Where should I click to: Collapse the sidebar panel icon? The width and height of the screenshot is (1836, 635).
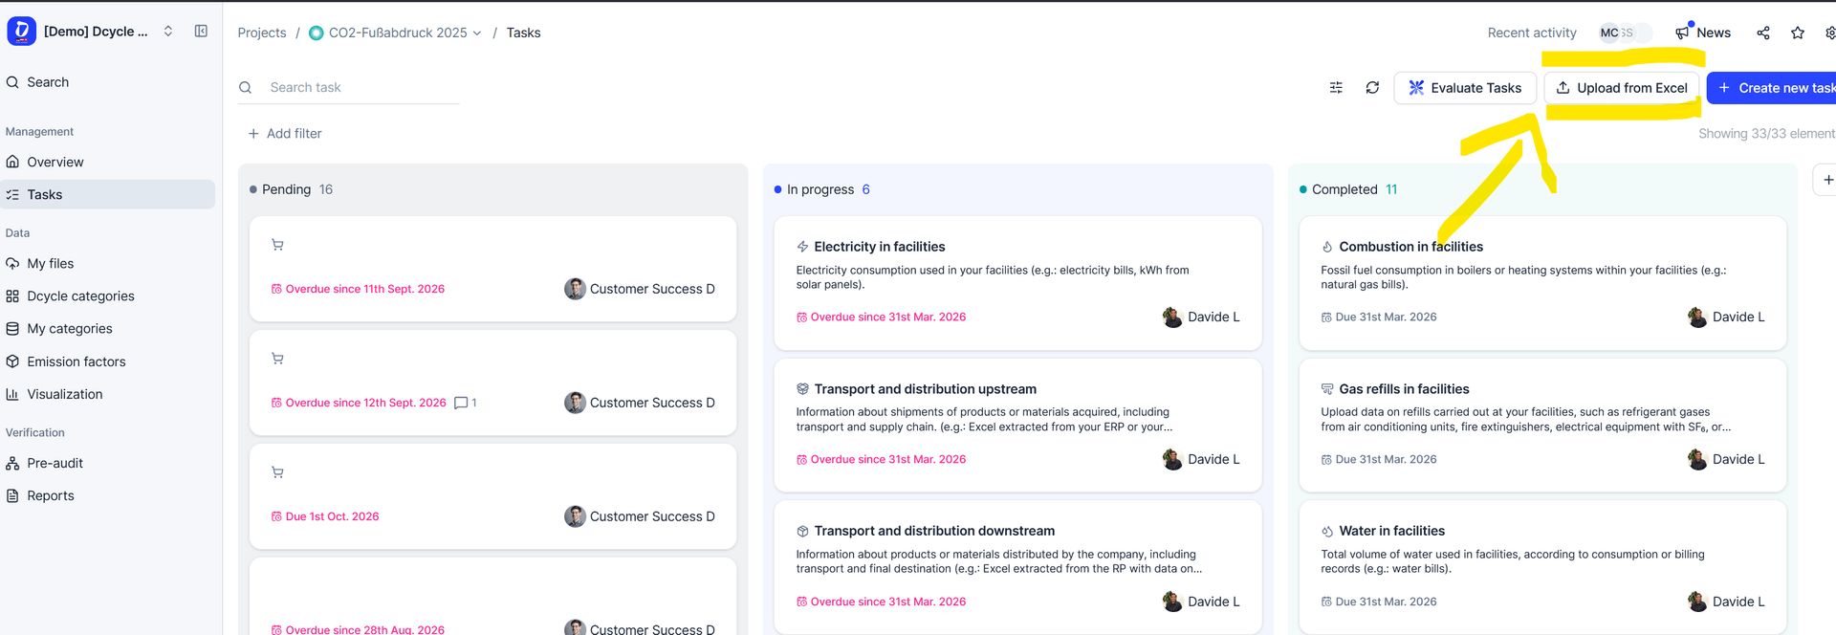tap(201, 32)
